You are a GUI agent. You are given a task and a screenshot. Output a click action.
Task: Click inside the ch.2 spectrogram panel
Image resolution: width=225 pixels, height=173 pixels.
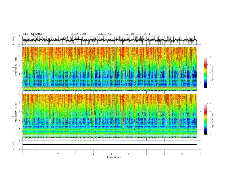109,116
